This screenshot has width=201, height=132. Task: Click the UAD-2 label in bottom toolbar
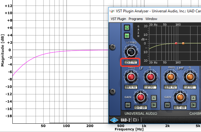click(125, 120)
